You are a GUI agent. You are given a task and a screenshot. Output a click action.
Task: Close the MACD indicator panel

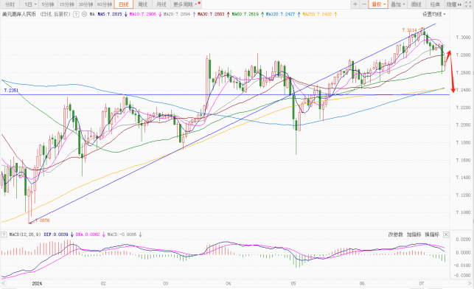click(446, 234)
